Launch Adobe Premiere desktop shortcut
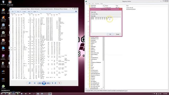 point(3,57)
